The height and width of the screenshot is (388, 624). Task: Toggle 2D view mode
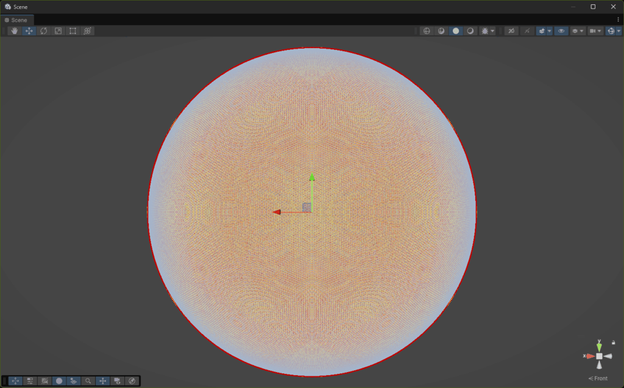coord(512,31)
